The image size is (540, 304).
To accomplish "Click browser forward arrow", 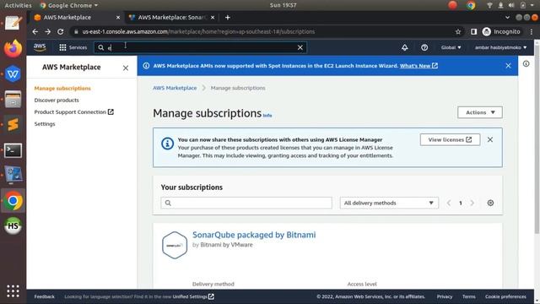I will [x=47, y=32].
